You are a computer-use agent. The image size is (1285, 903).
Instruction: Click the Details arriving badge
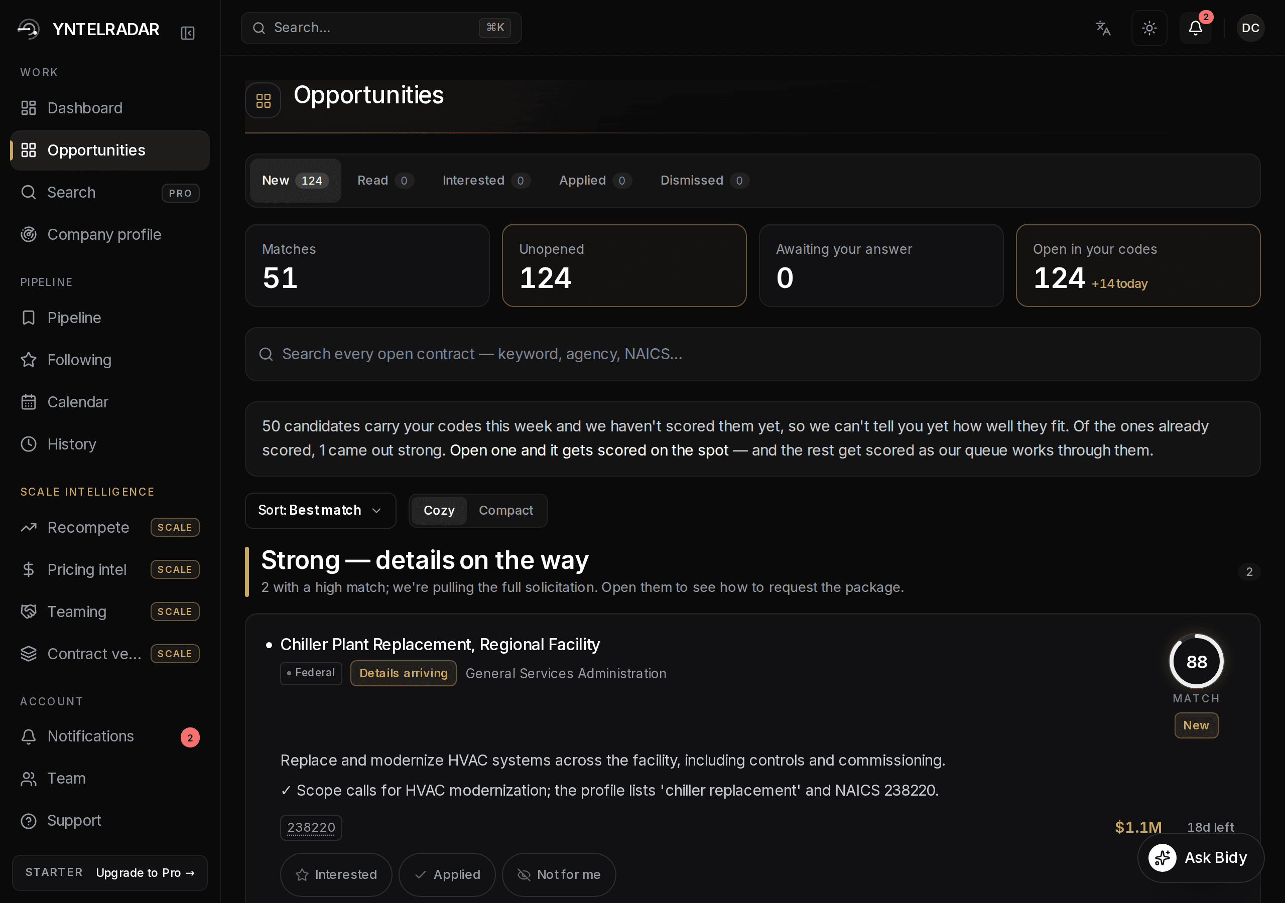click(403, 673)
